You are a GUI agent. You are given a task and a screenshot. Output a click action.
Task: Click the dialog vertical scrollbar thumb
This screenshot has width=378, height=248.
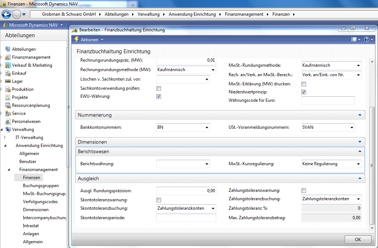(372, 166)
